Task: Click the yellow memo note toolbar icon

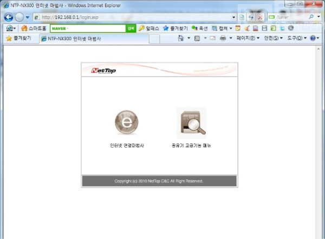Action: [238, 28]
